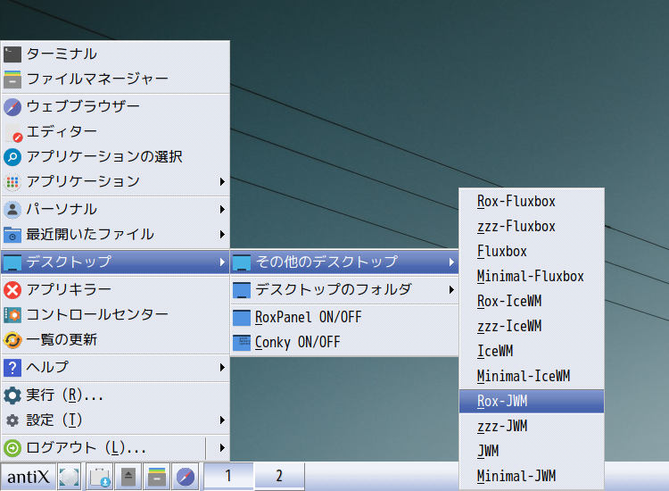The height and width of the screenshot is (491, 669).
Task: Click the ターミナル menu label
Action: tap(62, 54)
